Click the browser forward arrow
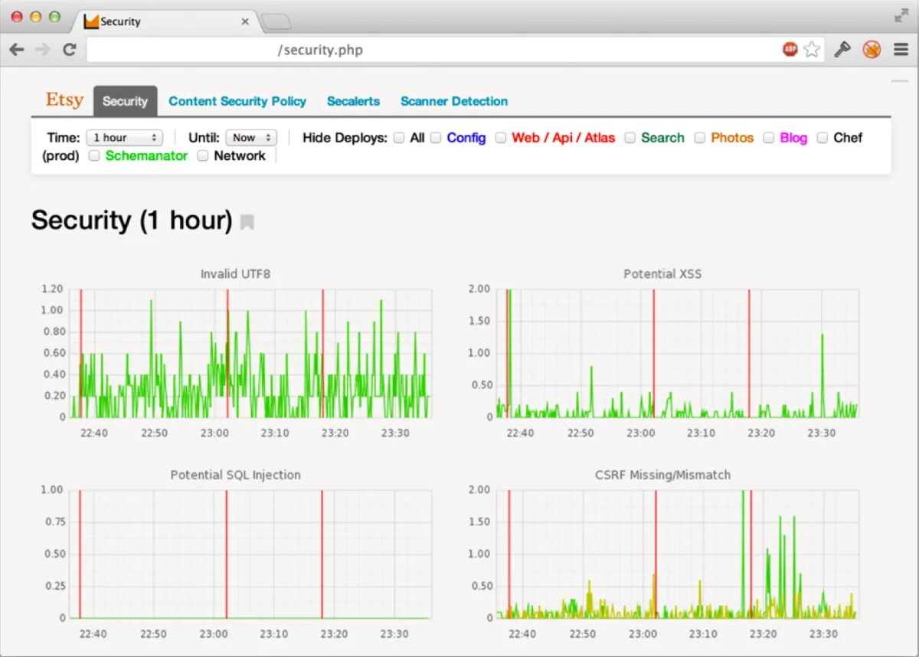919x657 pixels. point(43,50)
